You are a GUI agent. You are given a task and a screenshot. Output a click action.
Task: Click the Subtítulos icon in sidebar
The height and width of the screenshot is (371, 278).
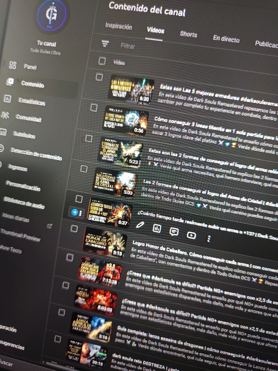[3, 132]
